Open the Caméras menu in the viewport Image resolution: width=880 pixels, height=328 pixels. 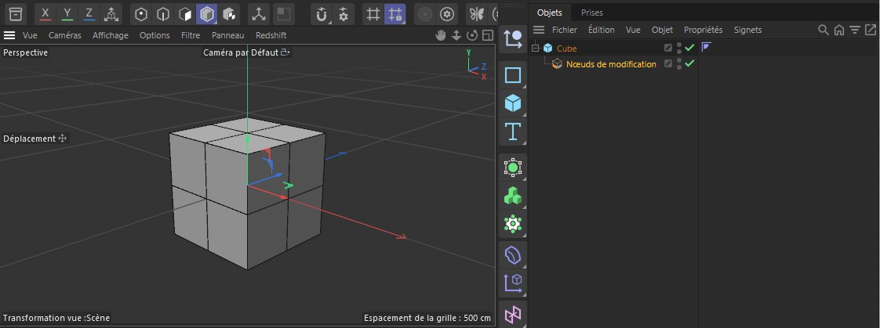click(x=64, y=35)
